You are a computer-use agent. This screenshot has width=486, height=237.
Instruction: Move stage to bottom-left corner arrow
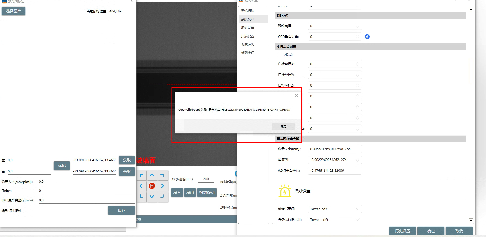(141, 196)
